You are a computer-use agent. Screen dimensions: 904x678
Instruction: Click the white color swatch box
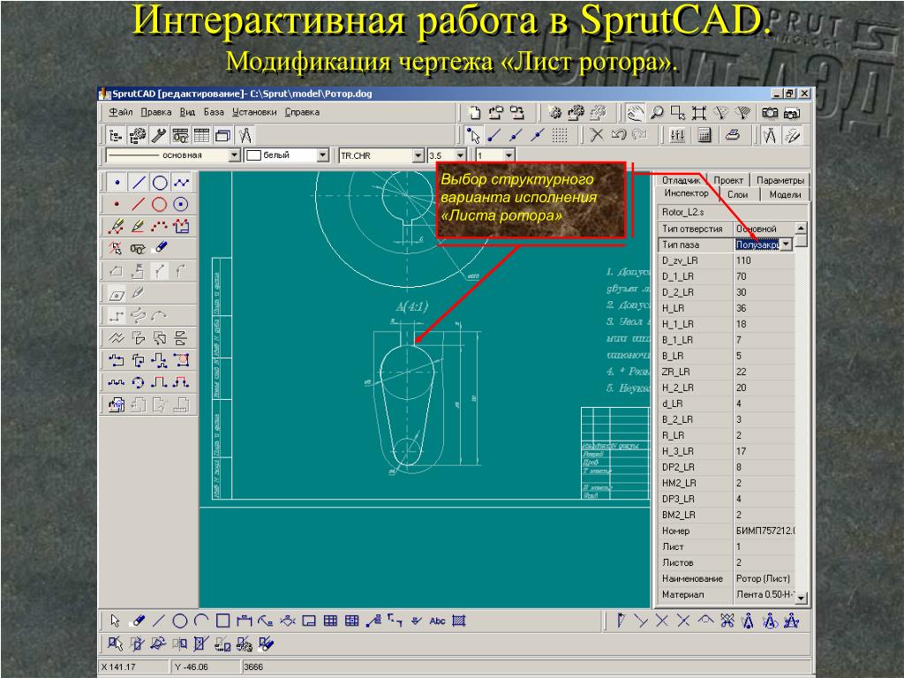tap(253, 155)
